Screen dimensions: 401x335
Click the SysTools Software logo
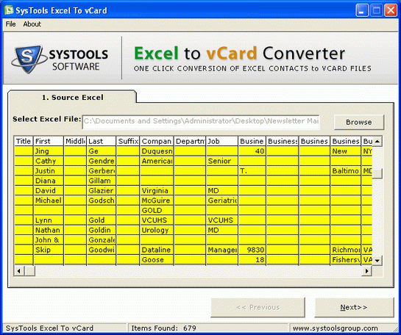[x=60, y=59]
